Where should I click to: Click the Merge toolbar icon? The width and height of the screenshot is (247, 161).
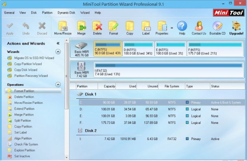[81, 26]
